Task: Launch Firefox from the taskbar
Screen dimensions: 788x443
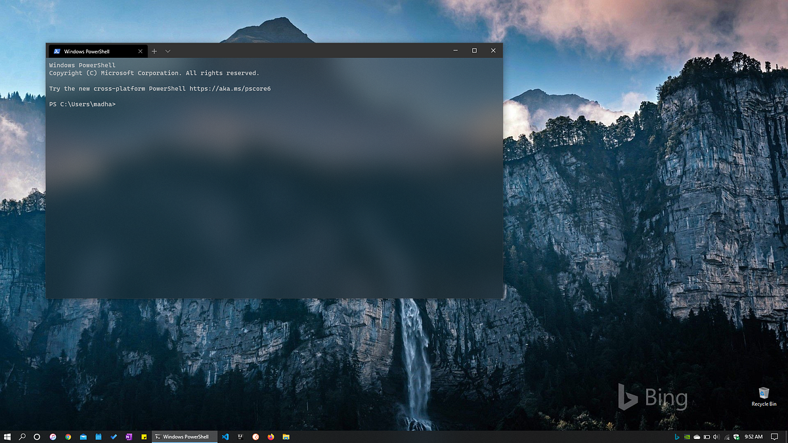Action: 271,436
